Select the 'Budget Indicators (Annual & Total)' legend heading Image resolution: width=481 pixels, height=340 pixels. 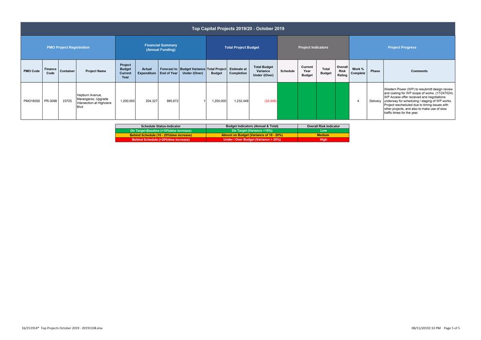pyautogui.click(x=252, y=126)
